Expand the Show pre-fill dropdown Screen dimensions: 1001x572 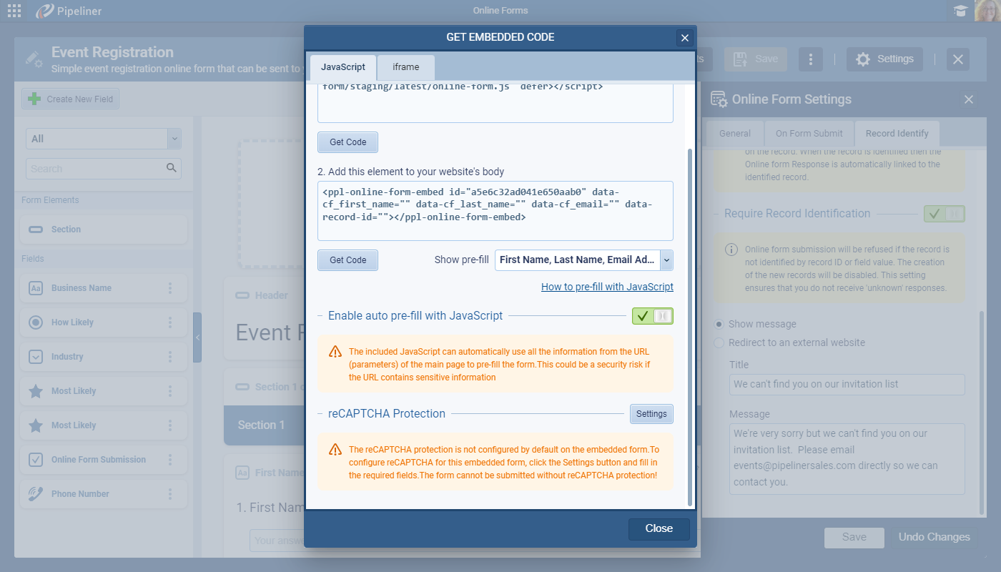click(666, 260)
